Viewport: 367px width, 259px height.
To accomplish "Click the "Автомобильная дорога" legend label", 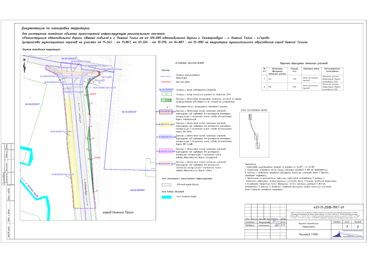I will pyautogui.click(x=187, y=185).
